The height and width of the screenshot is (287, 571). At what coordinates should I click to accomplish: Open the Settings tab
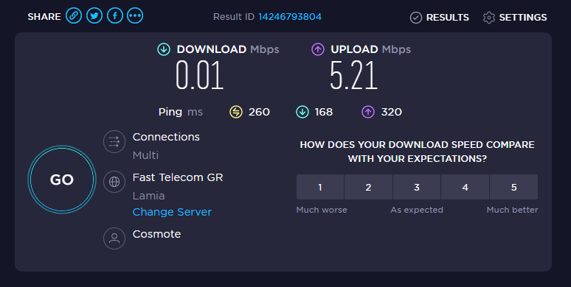click(x=515, y=18)
